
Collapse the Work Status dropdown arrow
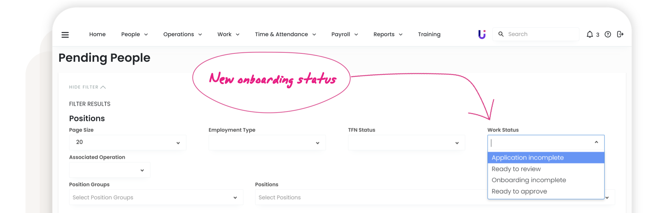coord(596,142)
